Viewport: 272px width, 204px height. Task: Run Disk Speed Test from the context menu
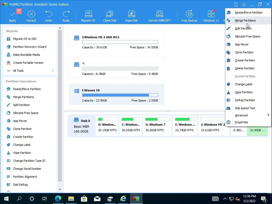[x=248, y=108]
